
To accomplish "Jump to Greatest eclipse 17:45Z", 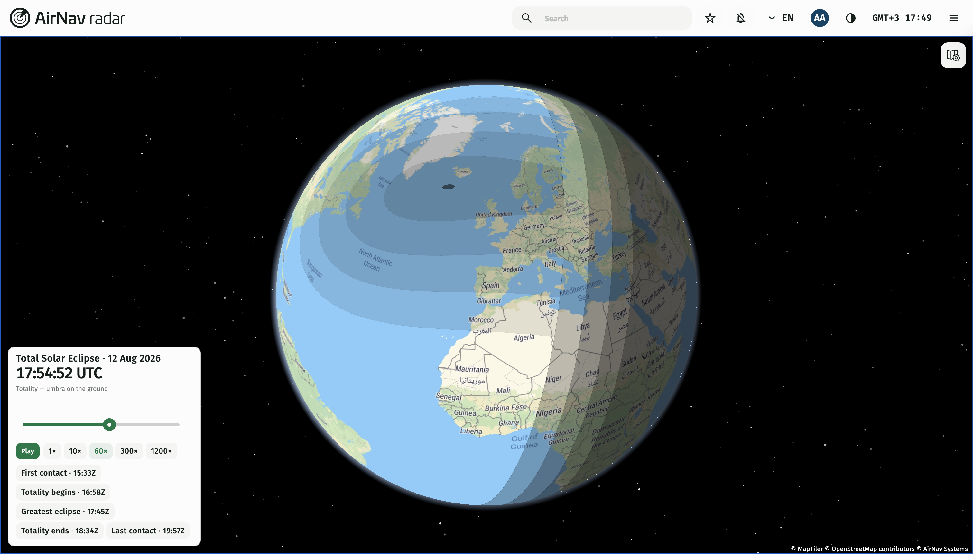I will [x=65, y=512].
